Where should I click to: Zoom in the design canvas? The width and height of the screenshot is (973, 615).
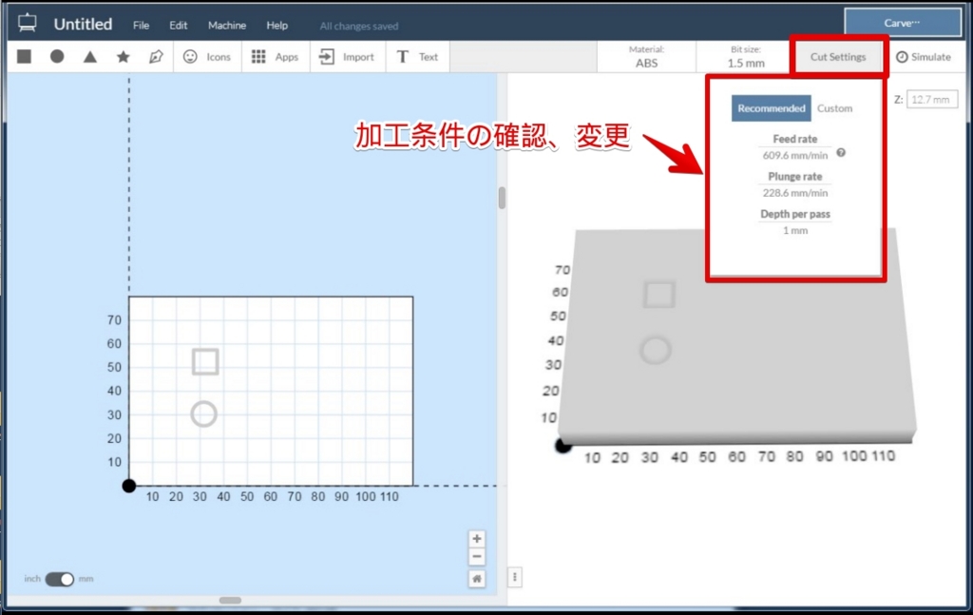coord(477,539)
